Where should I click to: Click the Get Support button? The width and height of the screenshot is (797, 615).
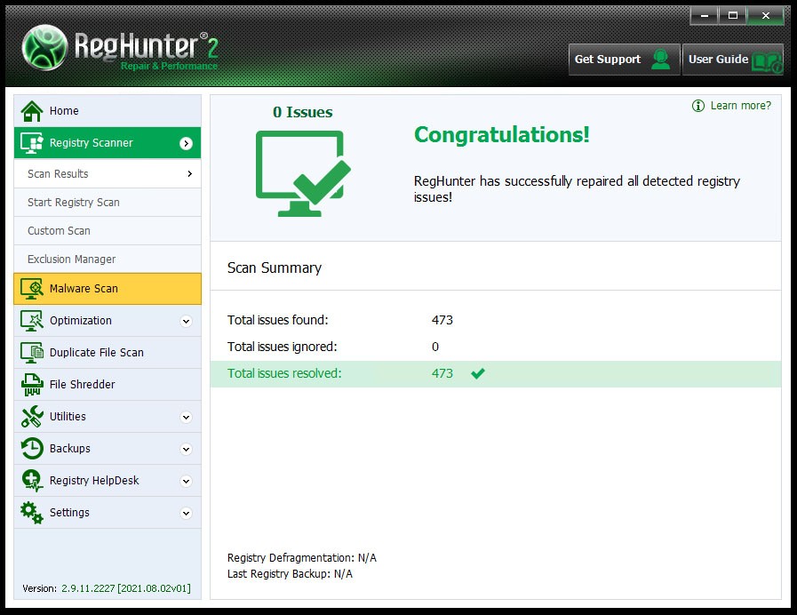pos(624,60)
